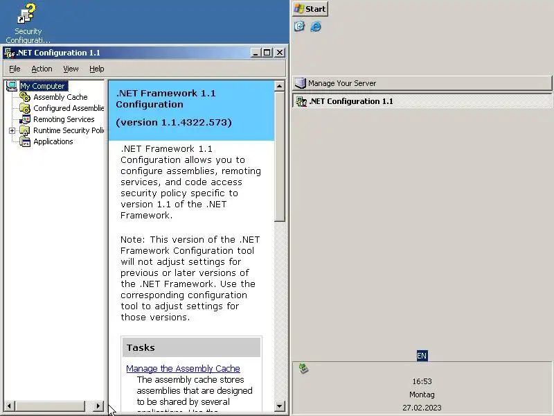This screenshot has width=554, height=416.
Task: Click the Manage Your Server taskbar icon
Action: click(x=301, y=83)
